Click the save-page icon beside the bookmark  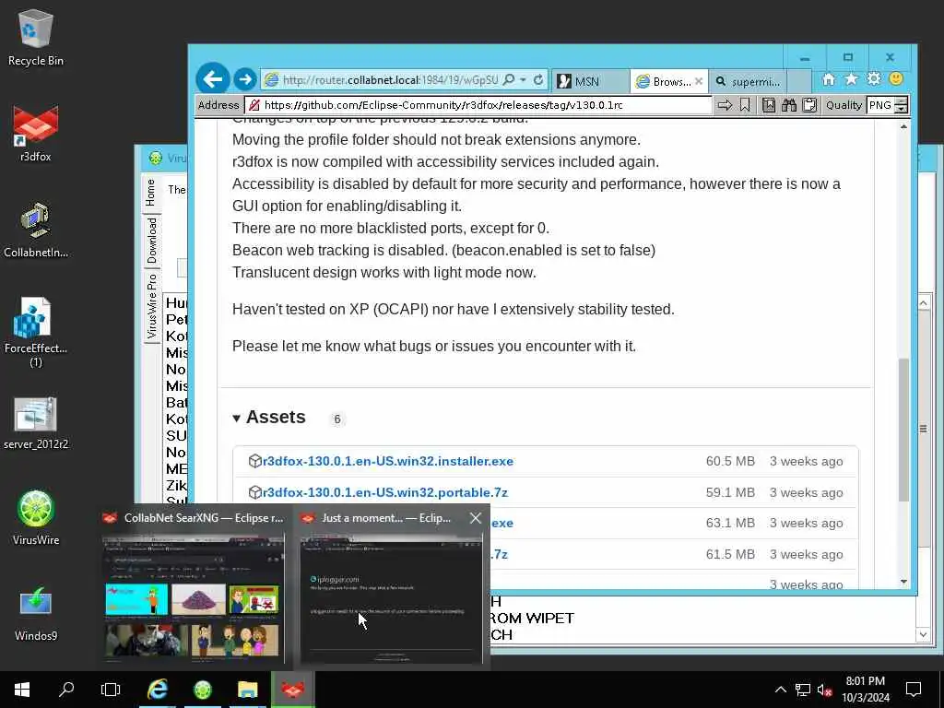pyautogui.click(x=769, y=105)
